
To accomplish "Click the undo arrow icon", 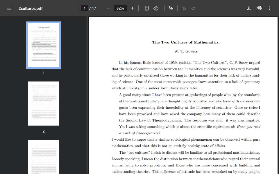I will coord(184,8).
